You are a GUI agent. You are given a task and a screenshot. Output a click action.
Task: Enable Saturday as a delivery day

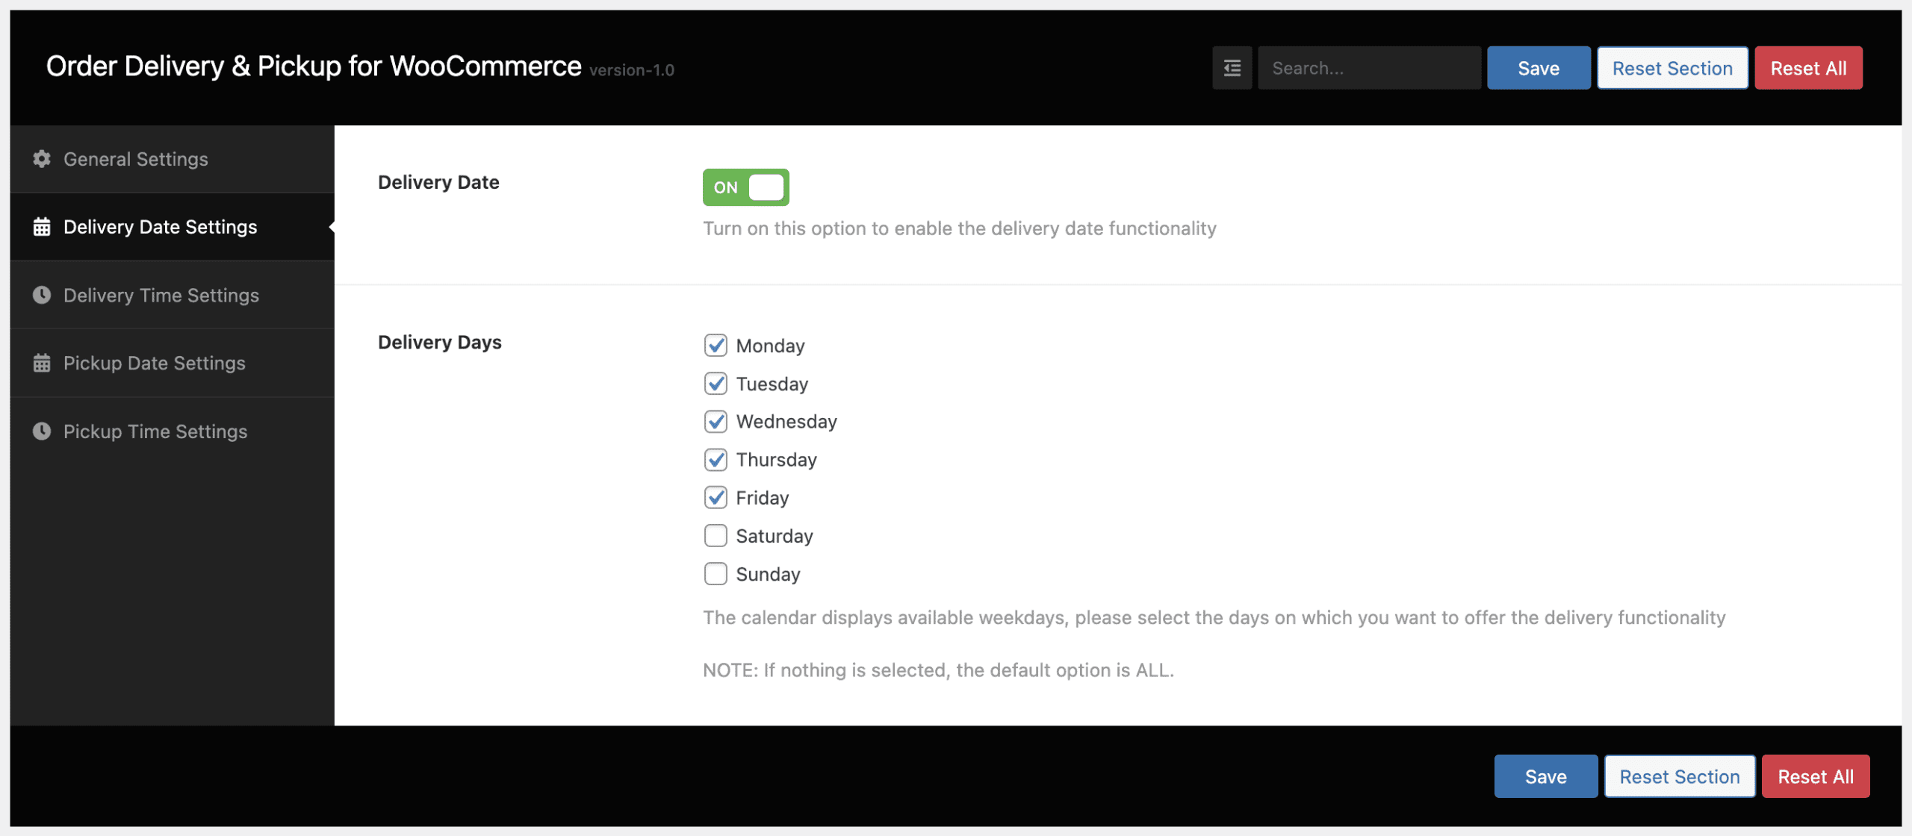716,535
